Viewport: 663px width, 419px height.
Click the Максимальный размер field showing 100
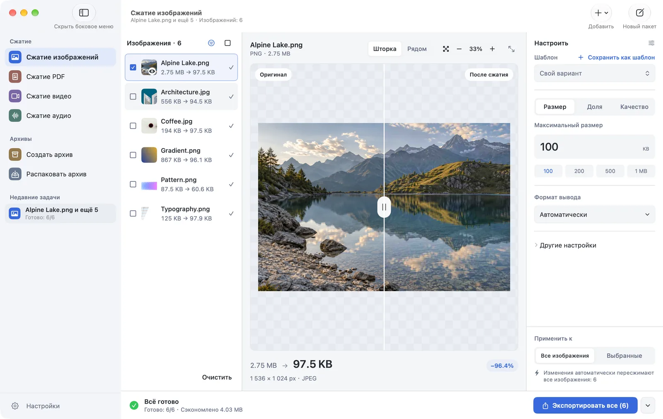pos(595,147)
